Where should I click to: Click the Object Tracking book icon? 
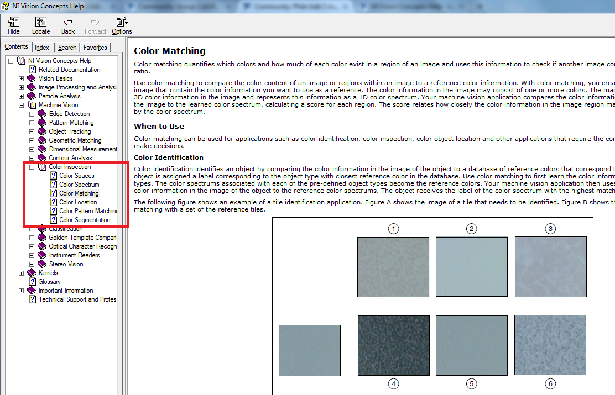pyautogui.click(x=42, y=131)
